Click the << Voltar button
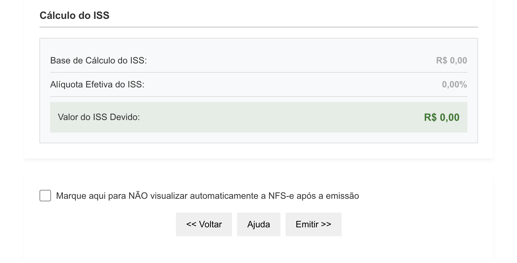This screenshot has width=517, height=263. 204,224
